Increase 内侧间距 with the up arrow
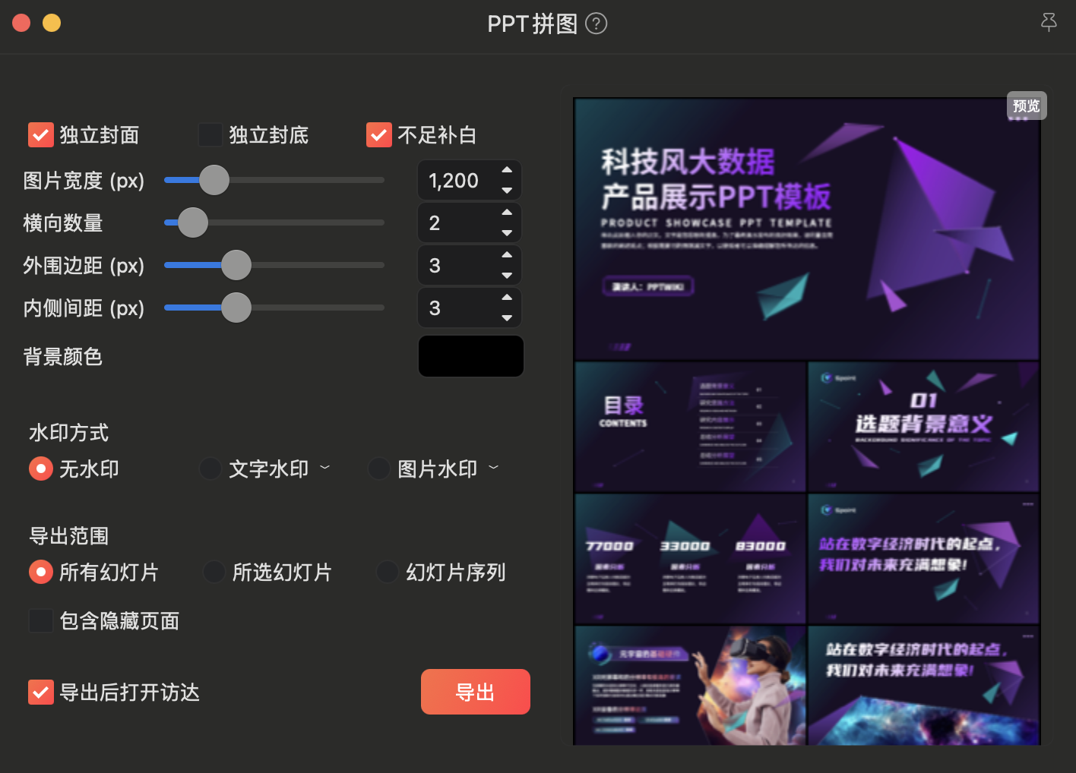 (x=507, y=298)
